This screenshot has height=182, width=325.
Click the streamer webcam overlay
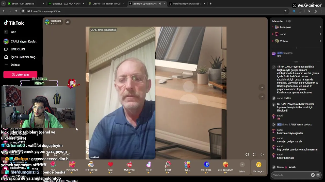pos(38,107)
